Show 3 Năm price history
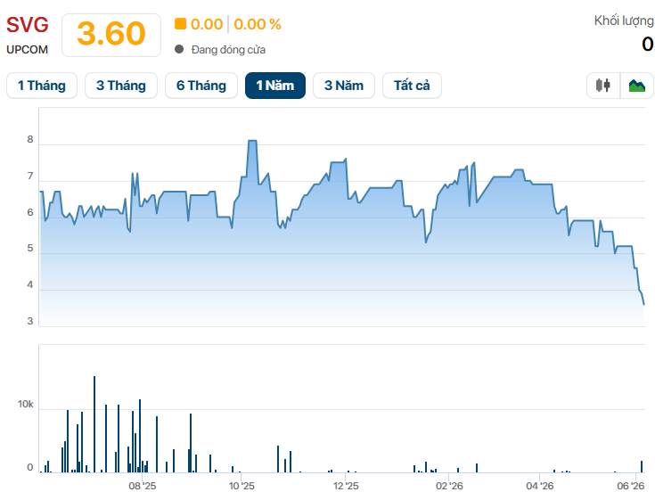 (344, 86)
